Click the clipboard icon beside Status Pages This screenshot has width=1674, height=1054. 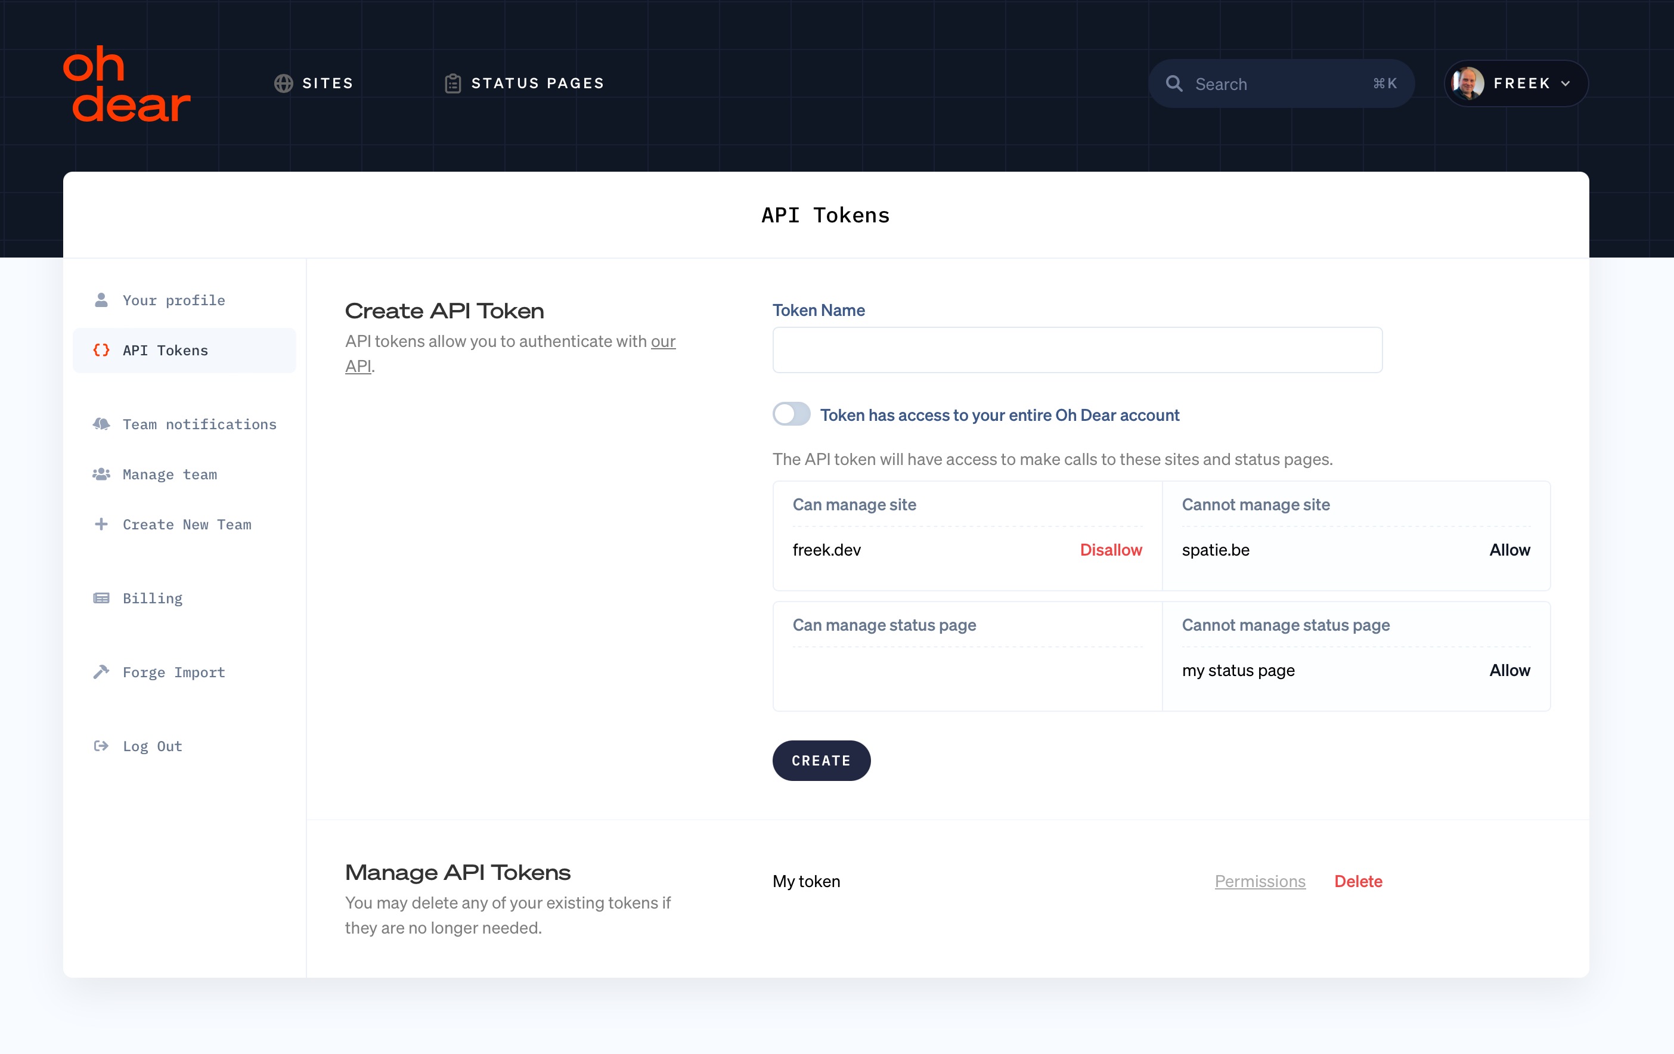[x=452, y=83]
